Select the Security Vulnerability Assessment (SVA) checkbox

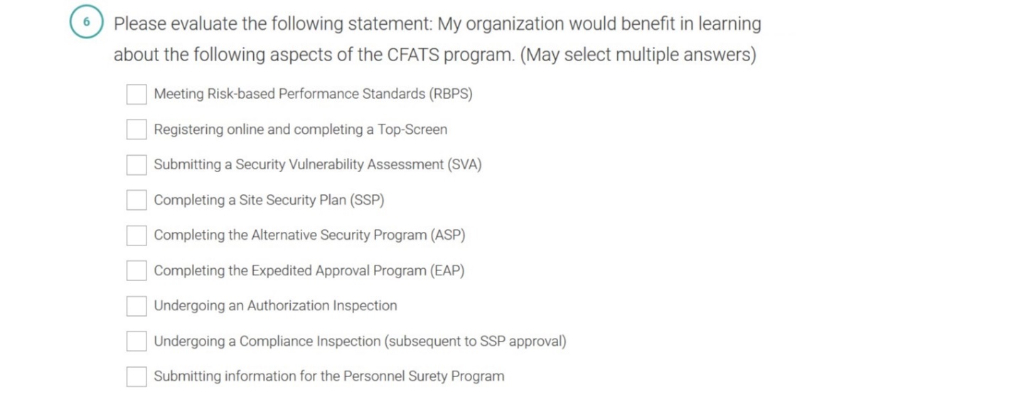[x=137, y=164]
